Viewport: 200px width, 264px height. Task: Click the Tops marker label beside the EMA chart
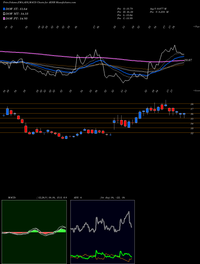pyautogui.click(x=196, y=27)
